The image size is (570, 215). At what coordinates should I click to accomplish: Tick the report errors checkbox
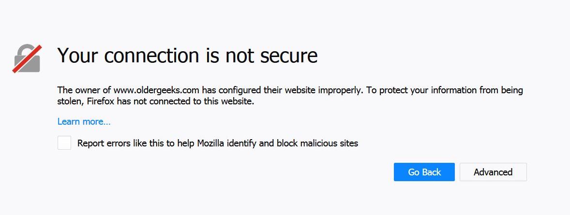pyautogui.click(x=64, y=143)
